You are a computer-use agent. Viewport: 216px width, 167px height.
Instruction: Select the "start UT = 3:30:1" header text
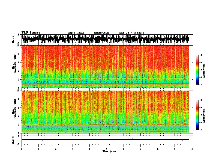click(x=132, y=33)
